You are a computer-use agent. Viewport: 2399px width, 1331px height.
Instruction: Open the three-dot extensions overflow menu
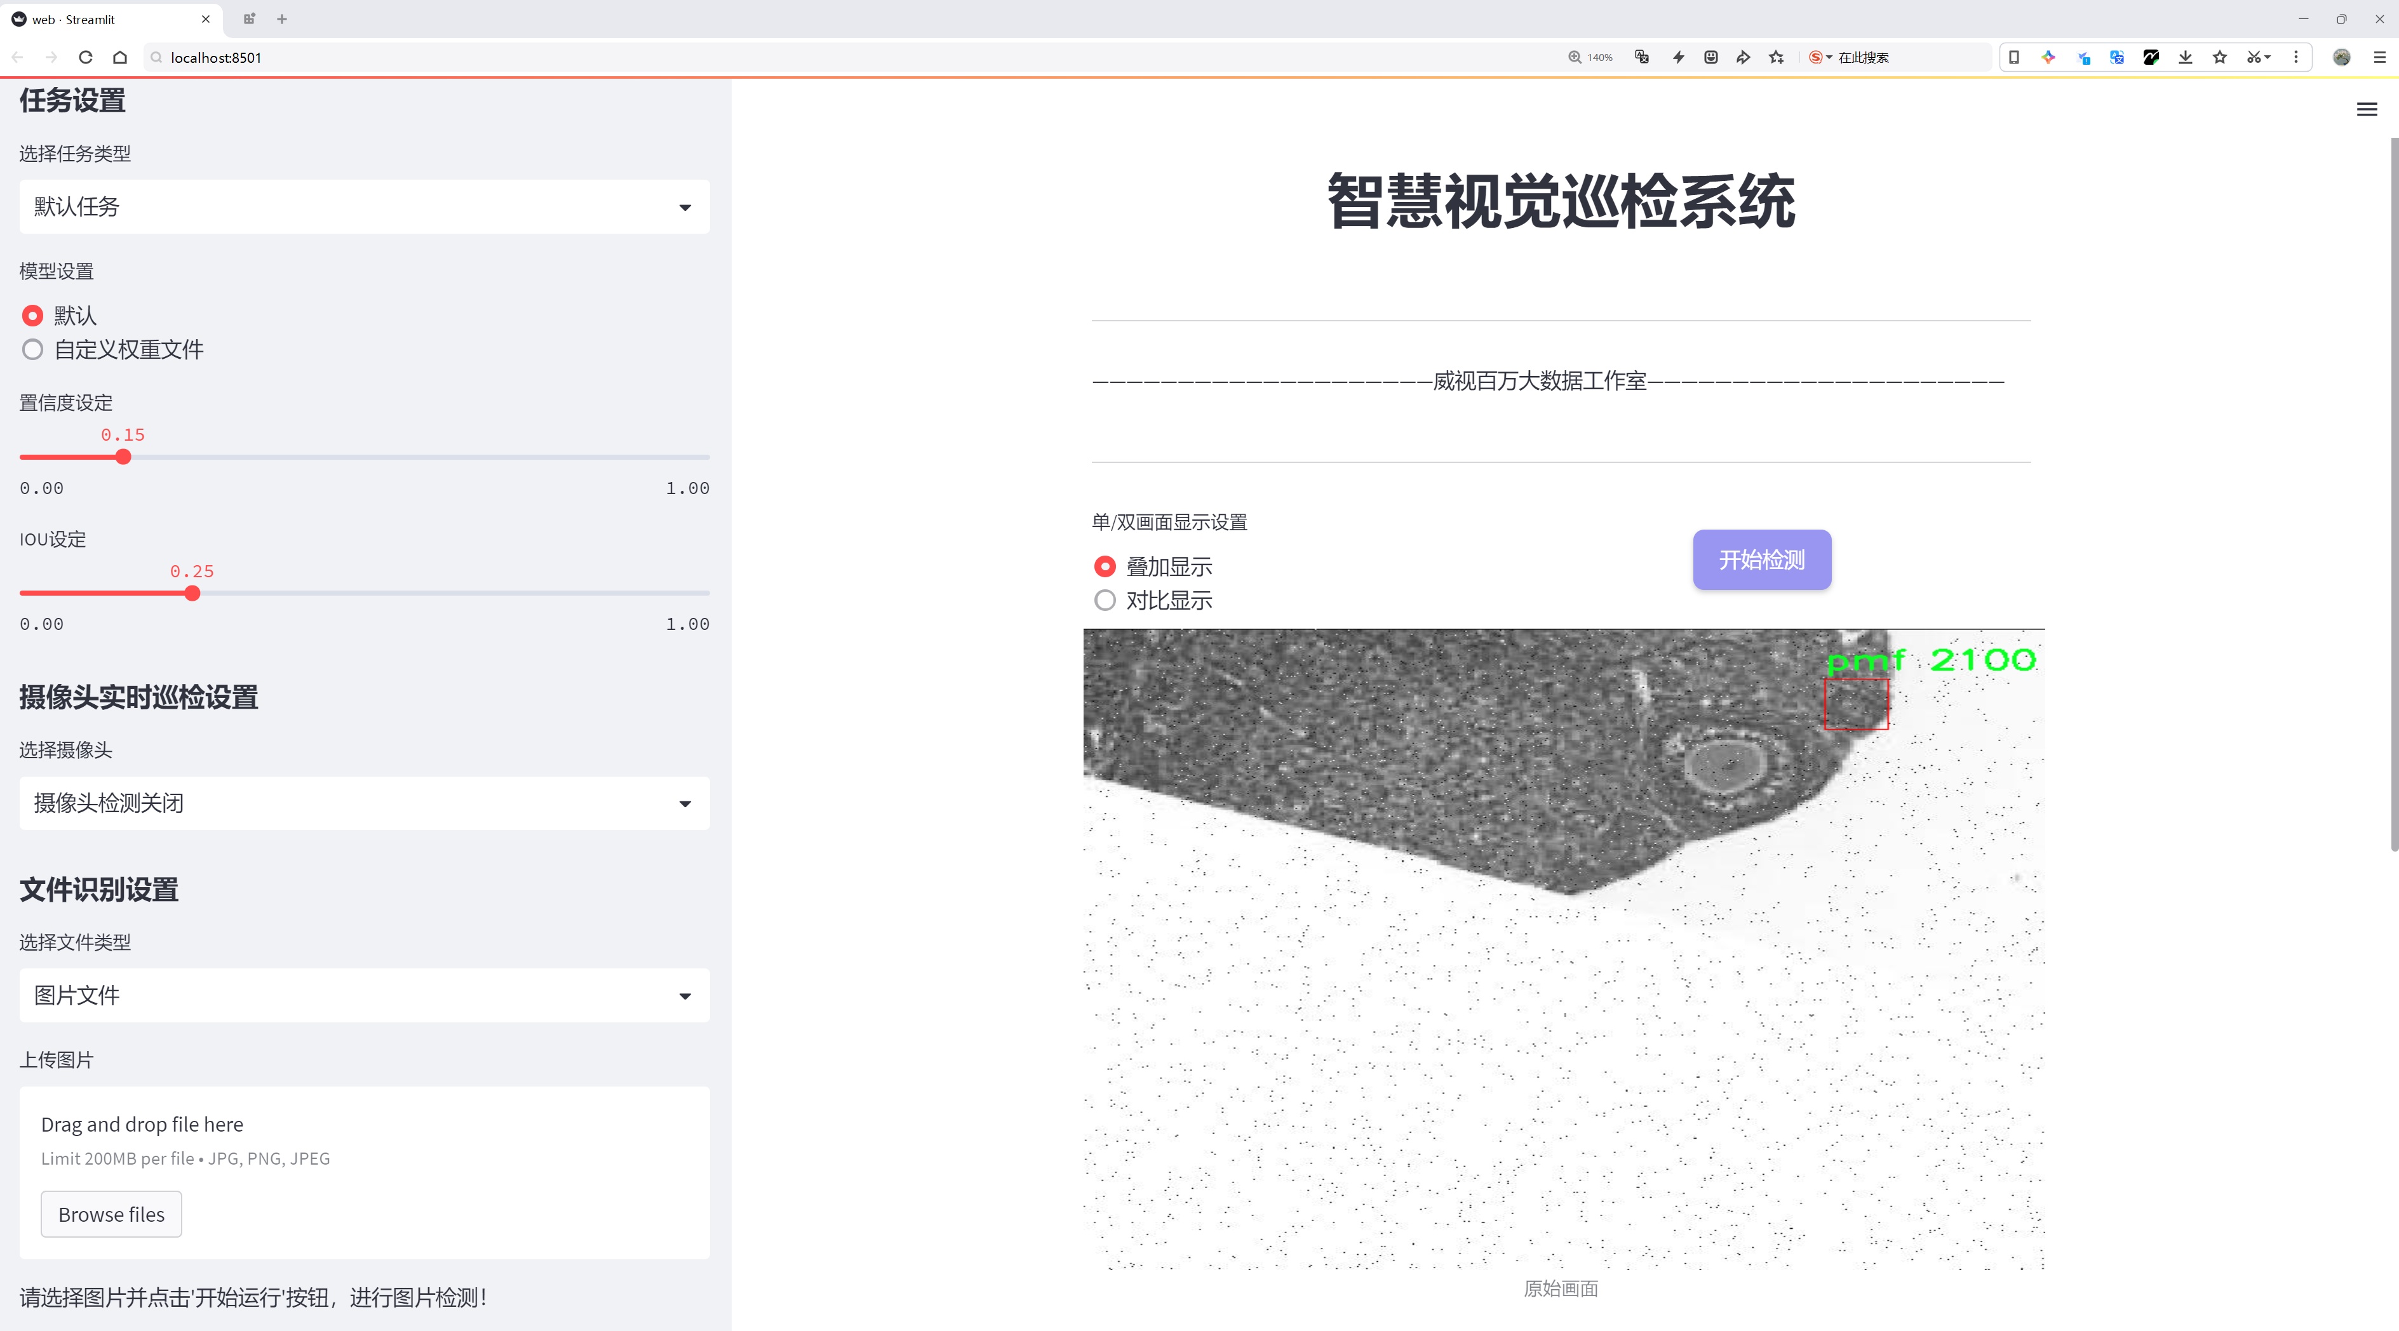[x=2295, y=58]
